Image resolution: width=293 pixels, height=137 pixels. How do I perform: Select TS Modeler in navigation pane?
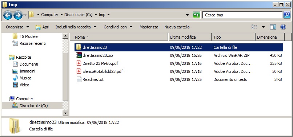click(x=29, y=36)
